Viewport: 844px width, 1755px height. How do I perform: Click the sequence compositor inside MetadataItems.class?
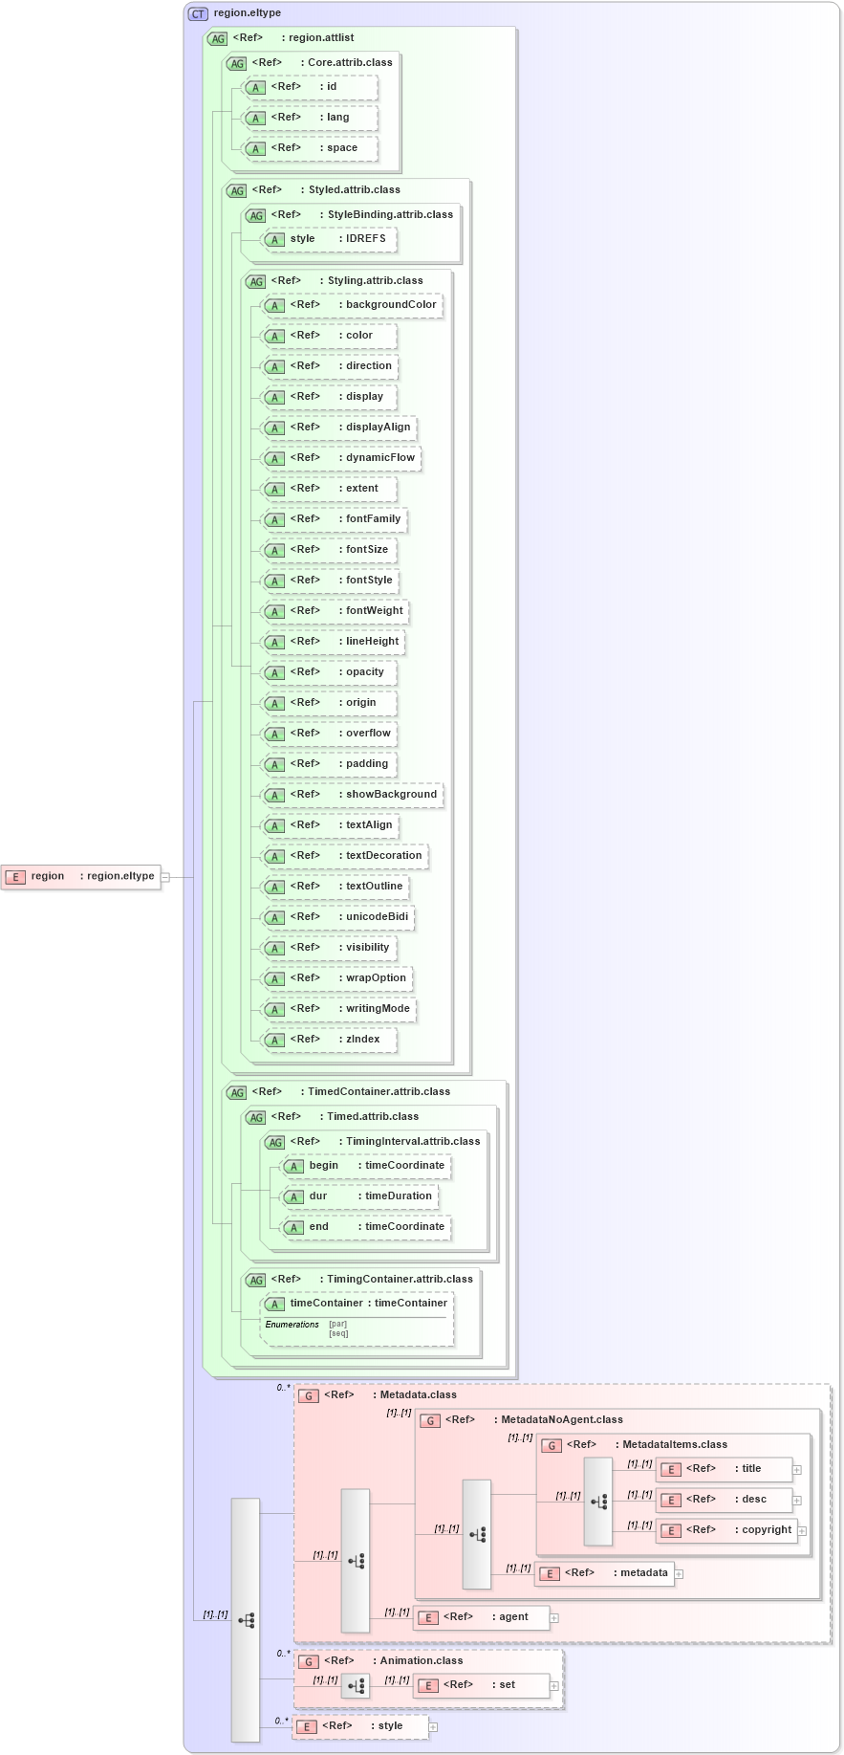(x=598, y=1502)
